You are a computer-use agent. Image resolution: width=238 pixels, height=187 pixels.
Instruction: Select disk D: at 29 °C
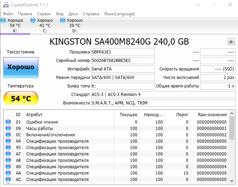click(x=74, y=25)
